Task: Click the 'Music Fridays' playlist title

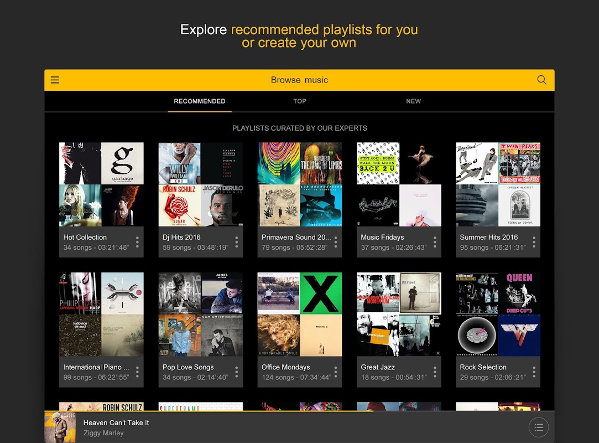Action: 382,237
